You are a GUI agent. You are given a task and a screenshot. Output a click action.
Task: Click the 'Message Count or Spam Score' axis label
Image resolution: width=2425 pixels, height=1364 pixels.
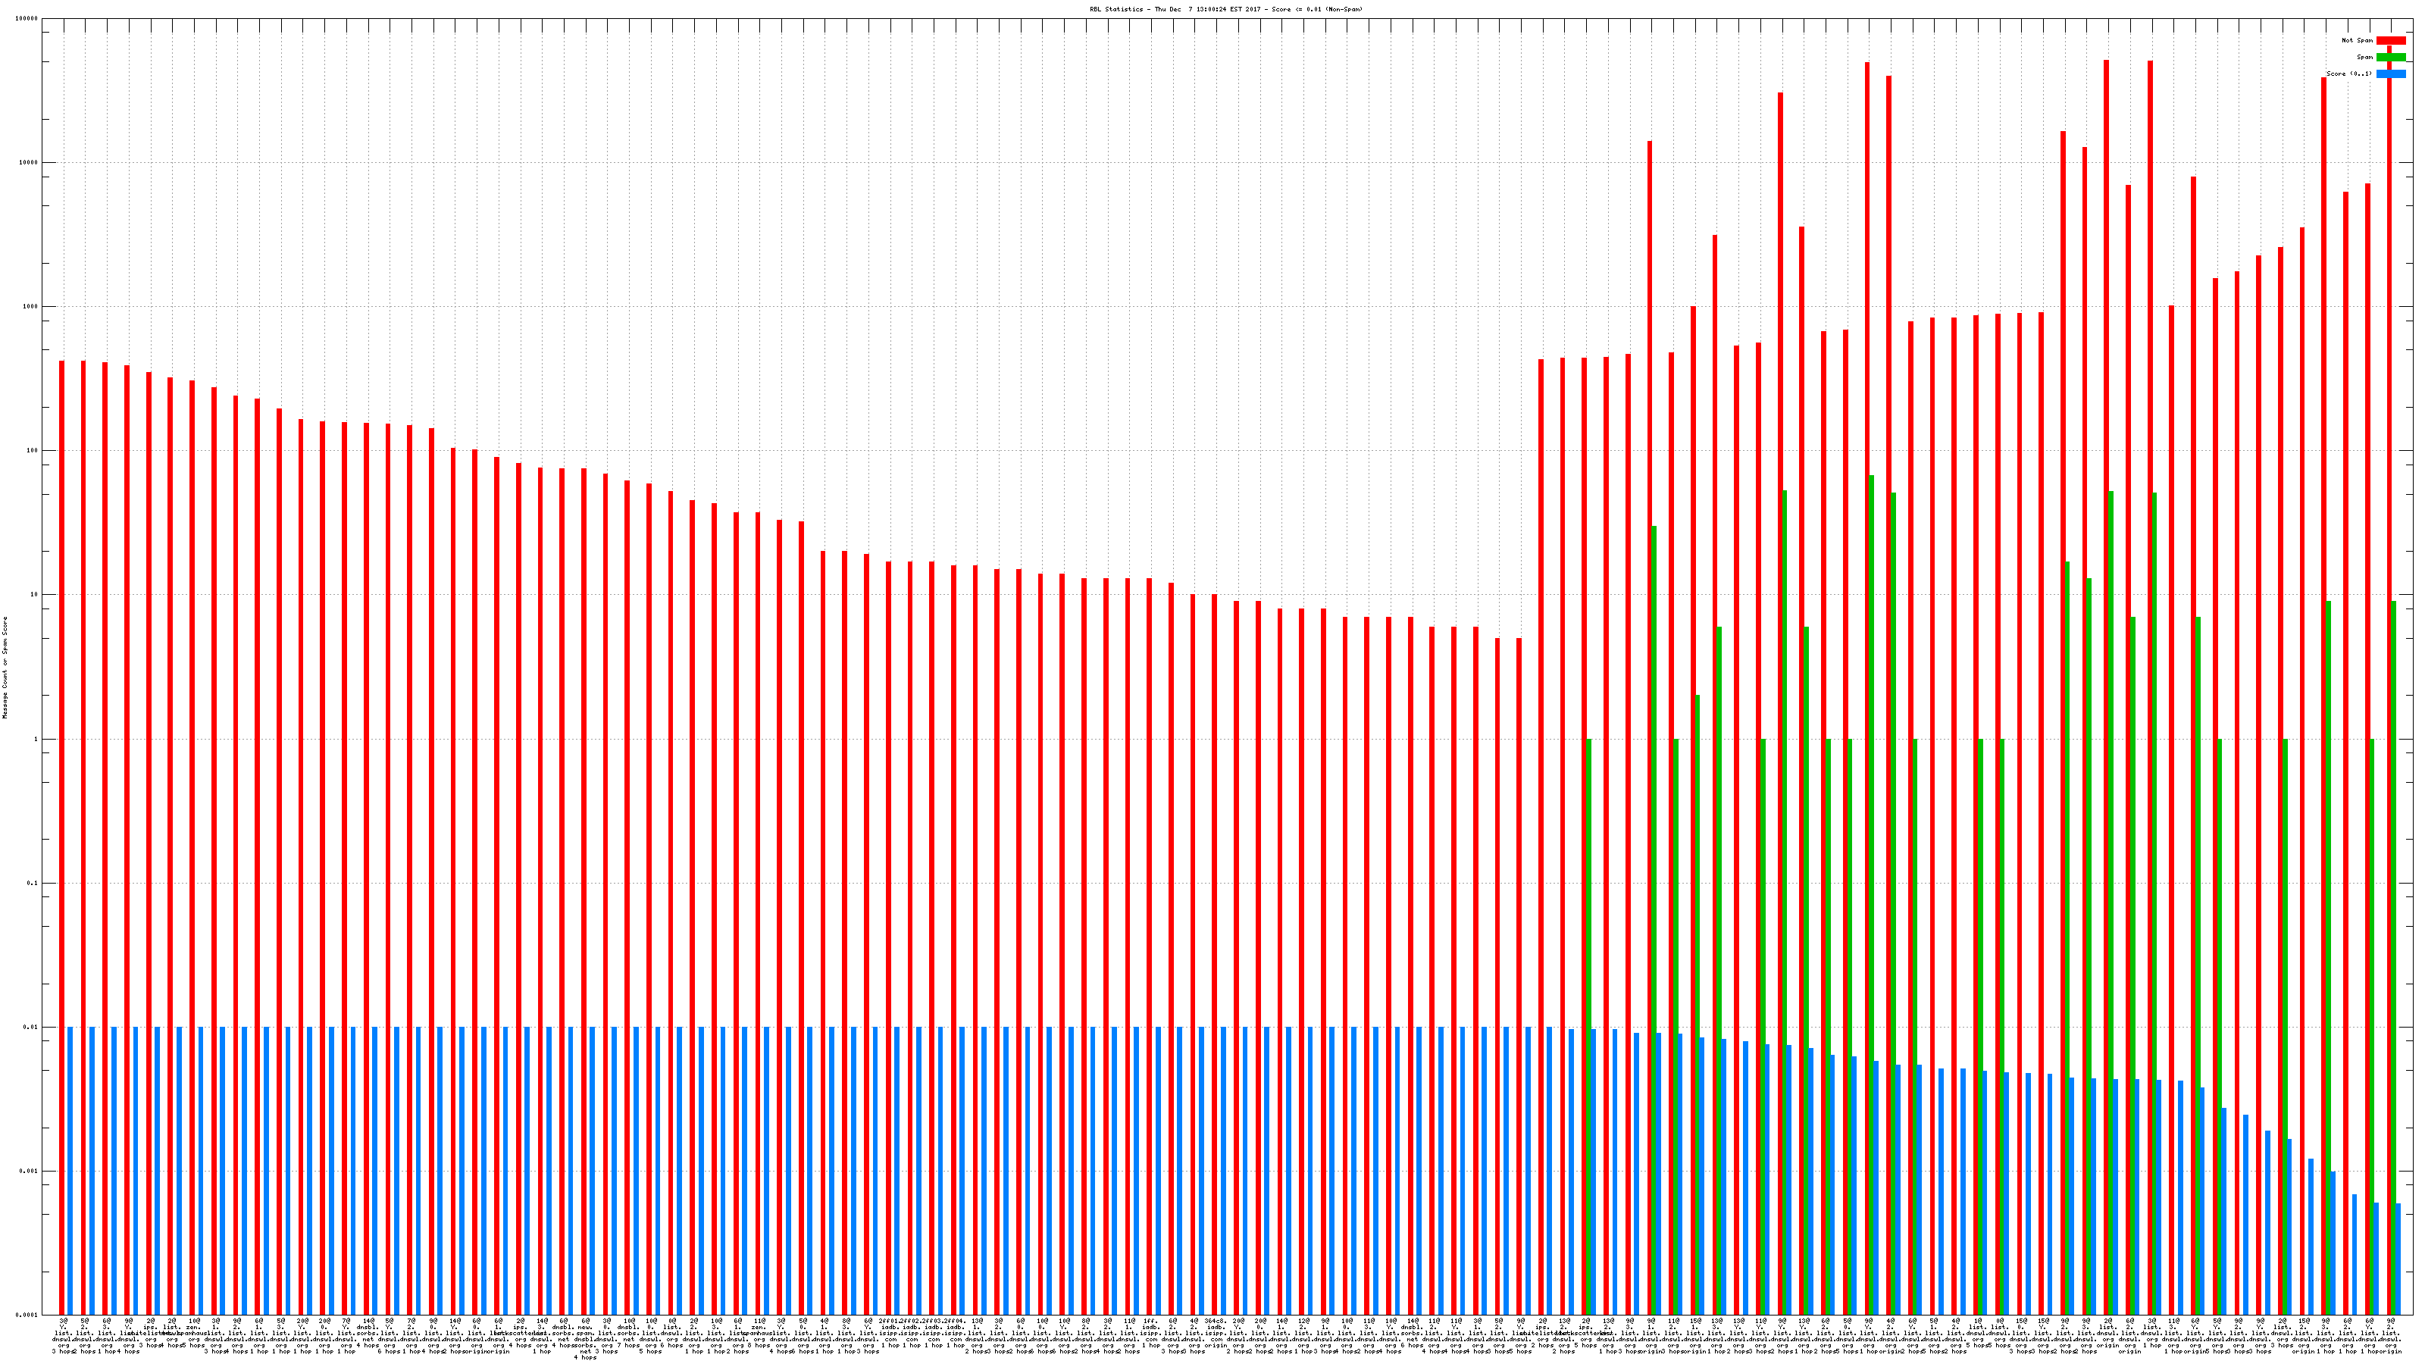click(5, 668)
